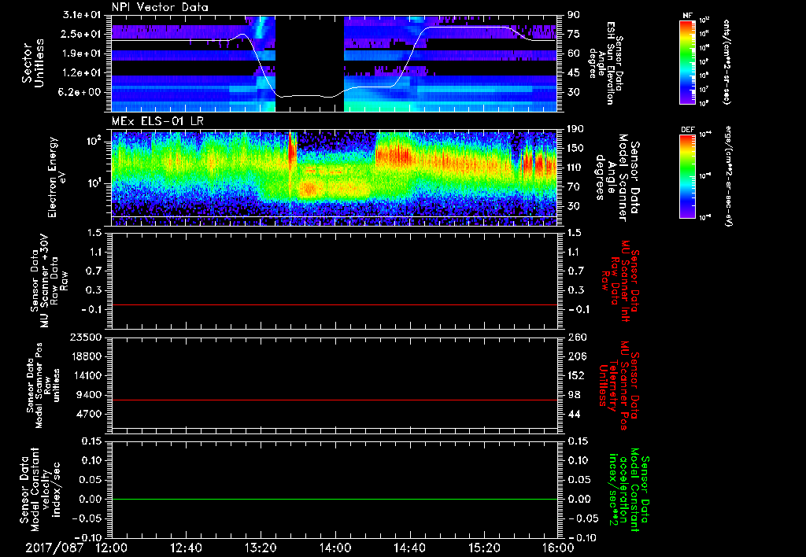Viewport: 806px width, 557px height.
Task: Click the 13:20 time axis label
Action: (261, 548)
